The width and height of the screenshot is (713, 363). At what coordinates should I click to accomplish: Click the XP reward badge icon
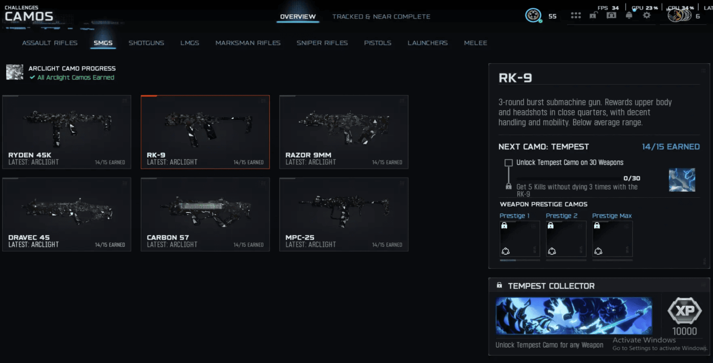[685, 311]
